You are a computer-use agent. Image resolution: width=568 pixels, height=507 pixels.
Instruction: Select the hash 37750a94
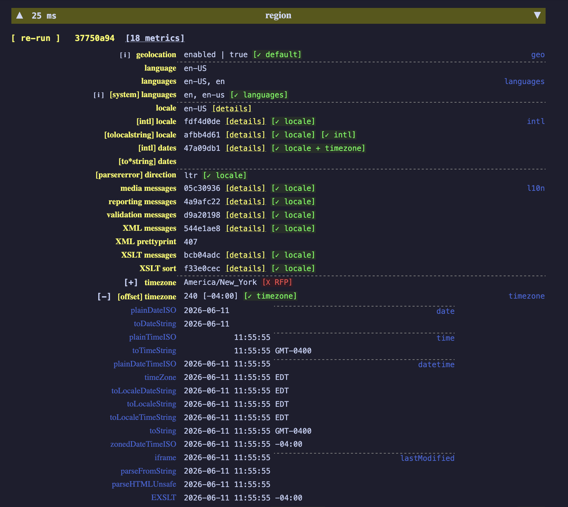click(x=95, y=38)
